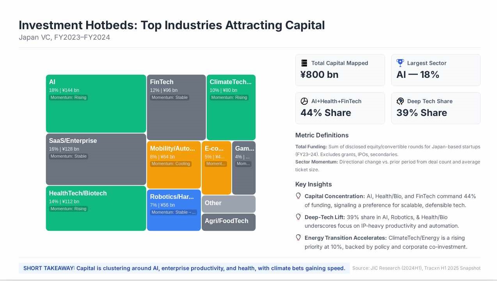This screenshot has height=281, width=497.
Task: Click the Other category tile
Action: click(228, 204)
